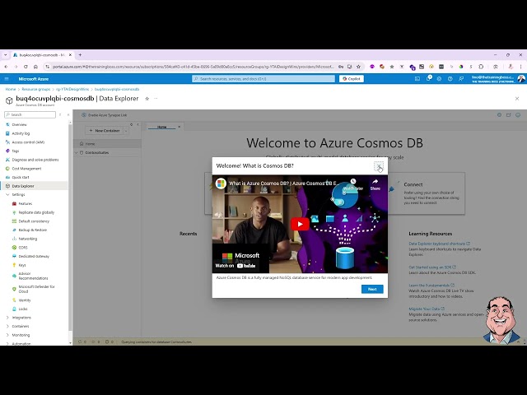Open Keys settings
Screen dimensions: 527x395
click(x=22, y=265)
